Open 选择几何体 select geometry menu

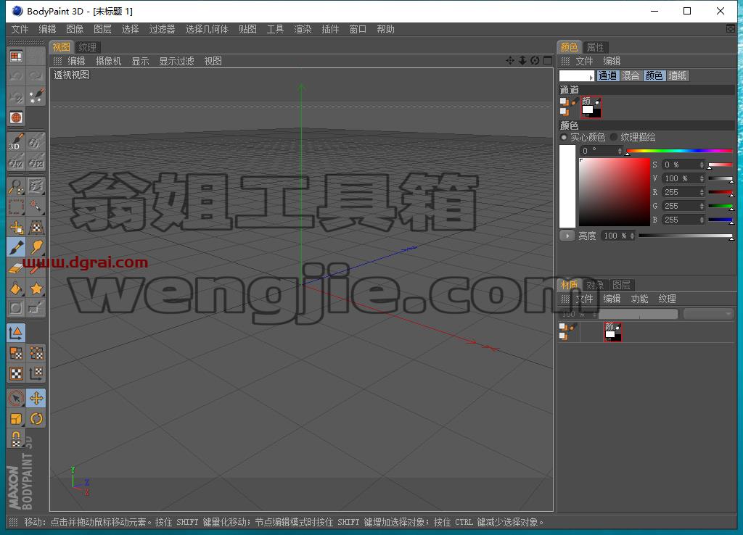click(207, 29)
